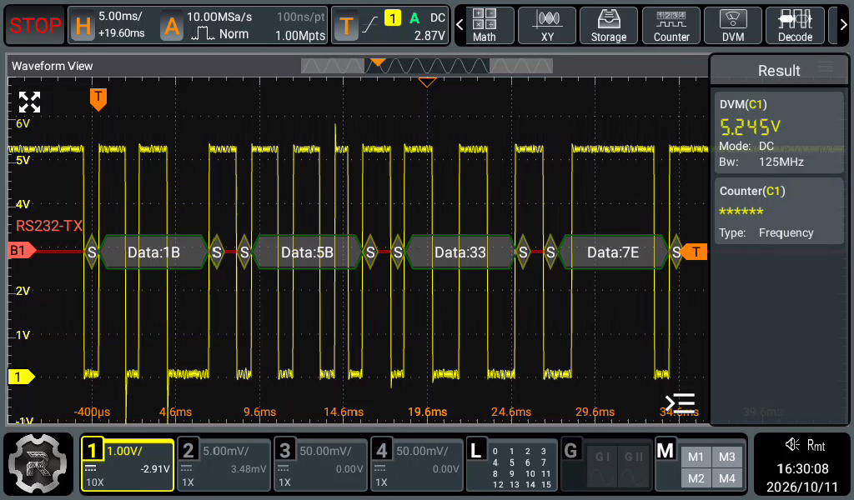Select the Data:33 decode packet
Image resolution: width=854 pixels, height=500 pixels.
click(x=460, y=252)
